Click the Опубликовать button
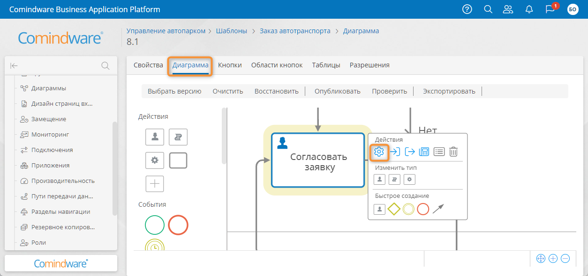Viewport: 588px width, 276px height. pyautogui.click(x=338, y=91)
